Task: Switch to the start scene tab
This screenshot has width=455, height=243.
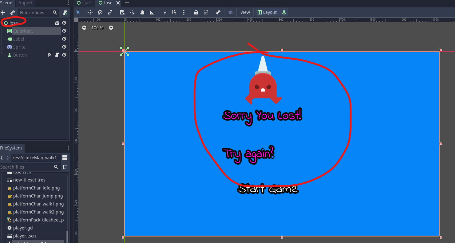Action: [85, 3]
